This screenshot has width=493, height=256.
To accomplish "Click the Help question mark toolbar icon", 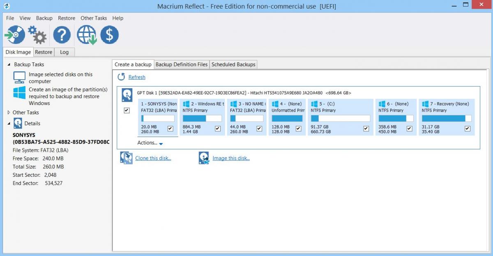I will tap(62, 35).
